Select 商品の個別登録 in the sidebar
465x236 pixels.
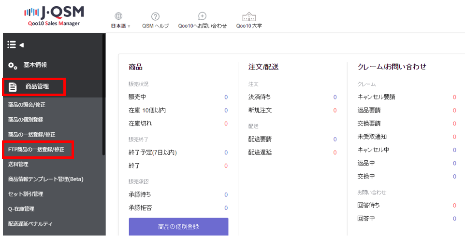(26, 120)
